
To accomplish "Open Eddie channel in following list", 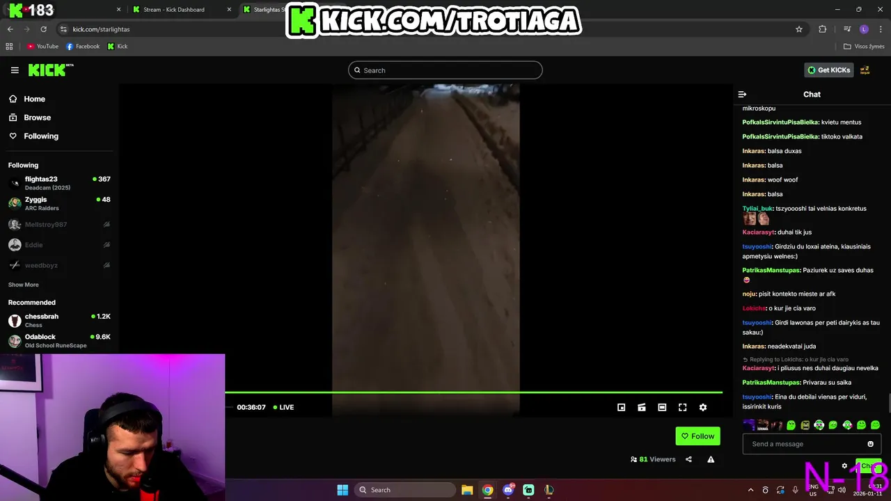I will pos(59,245).
